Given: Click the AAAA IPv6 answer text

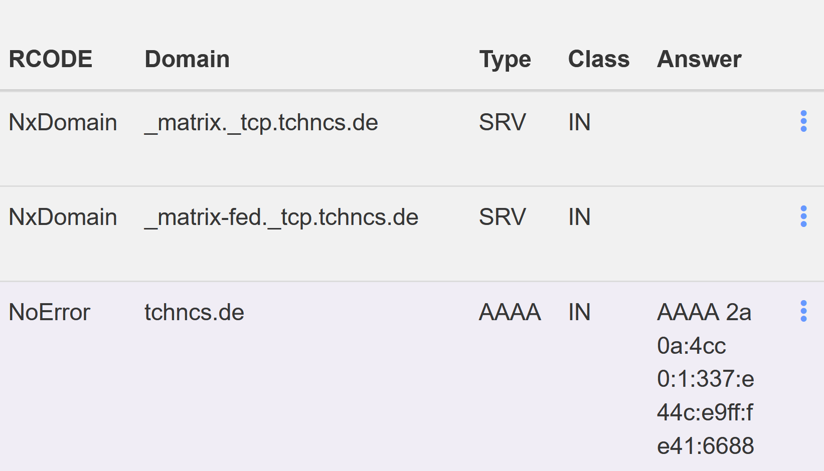Looking at the screenshot, I should pyautogui.click(x=705, y=379).
